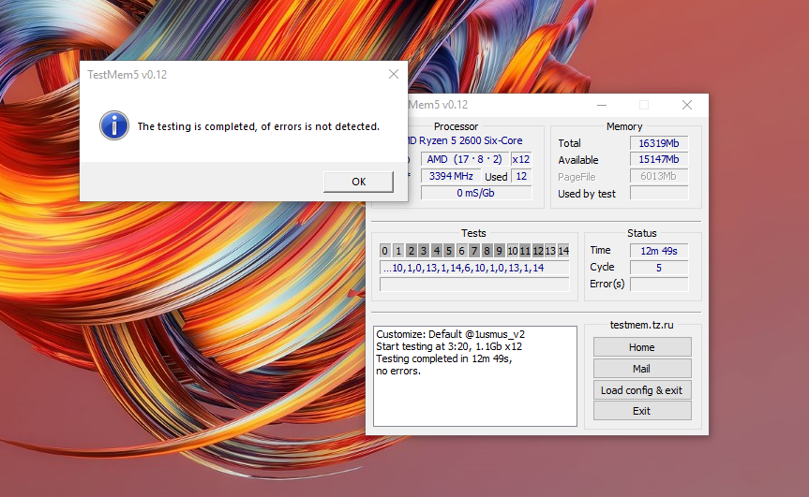Screen dimensions: 809x497
Task: Click the Total memory value 16319Mb
Action: [659, 143]
